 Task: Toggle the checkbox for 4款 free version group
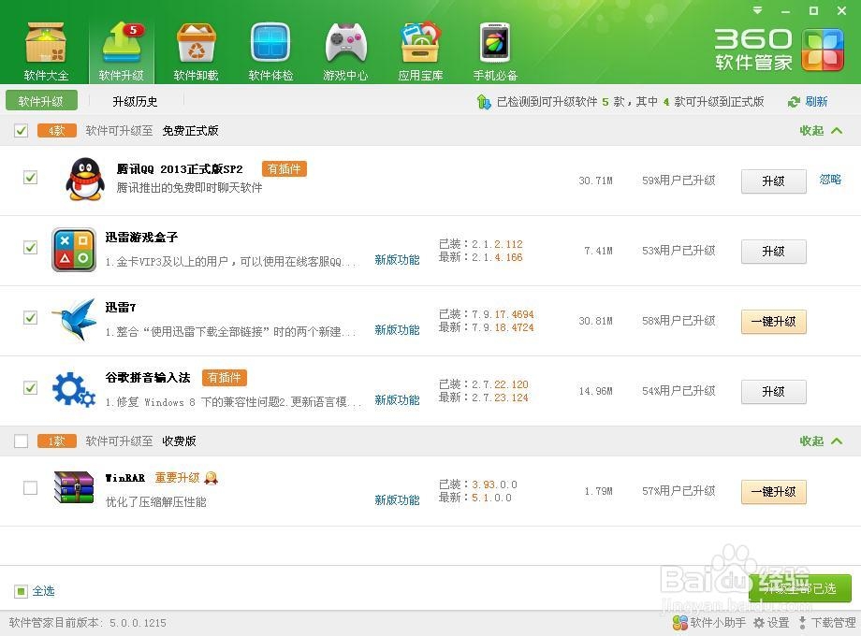(21, 131)
